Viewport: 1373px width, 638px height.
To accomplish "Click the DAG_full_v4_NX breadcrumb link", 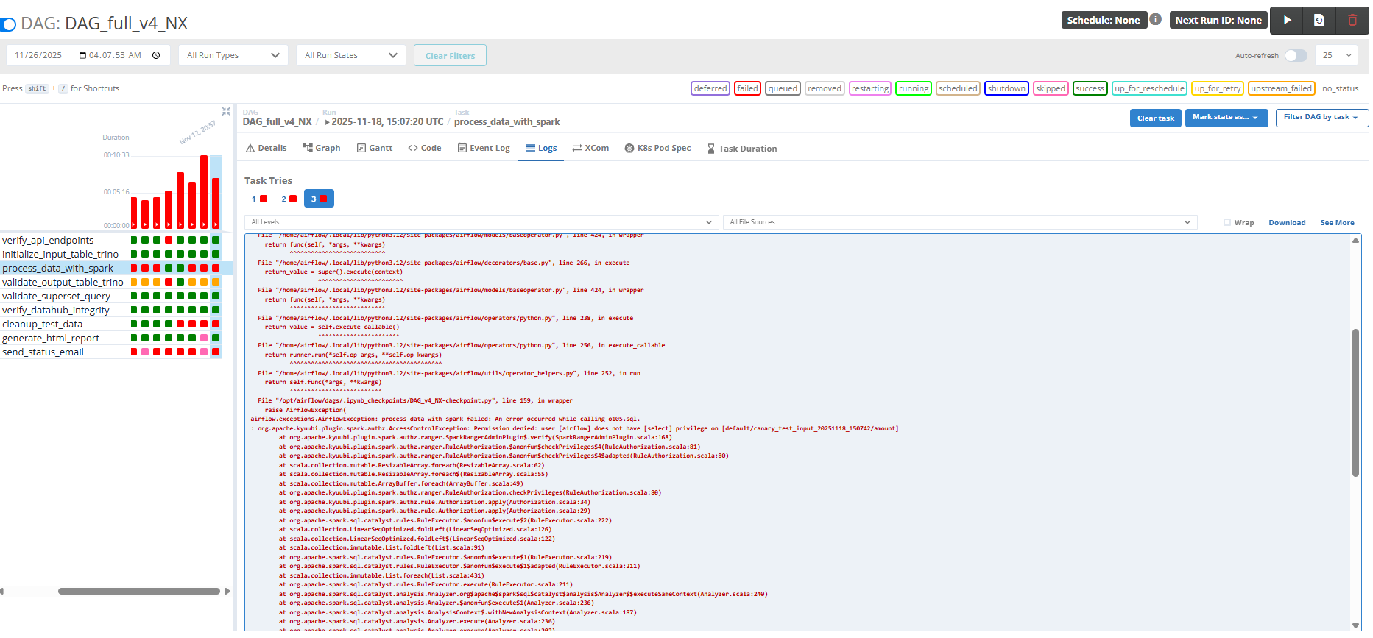I will pyautogui.click(x=277, y=121).
